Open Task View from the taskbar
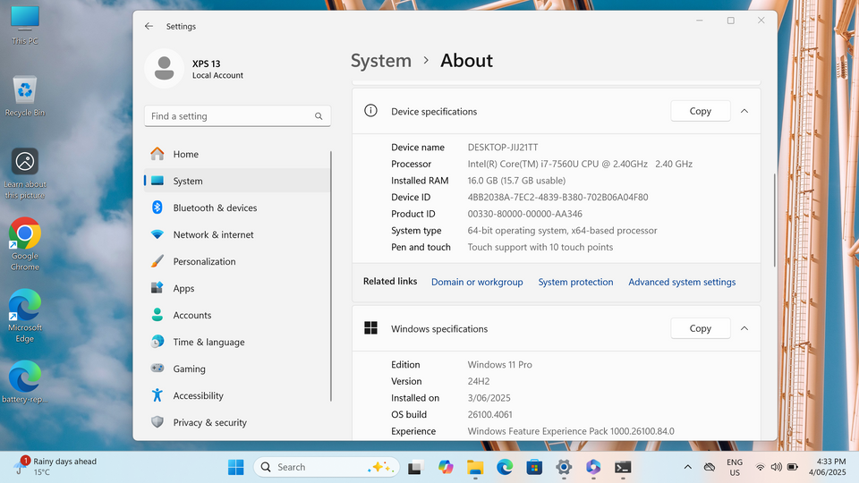859x483 pixels. point(416,467)
